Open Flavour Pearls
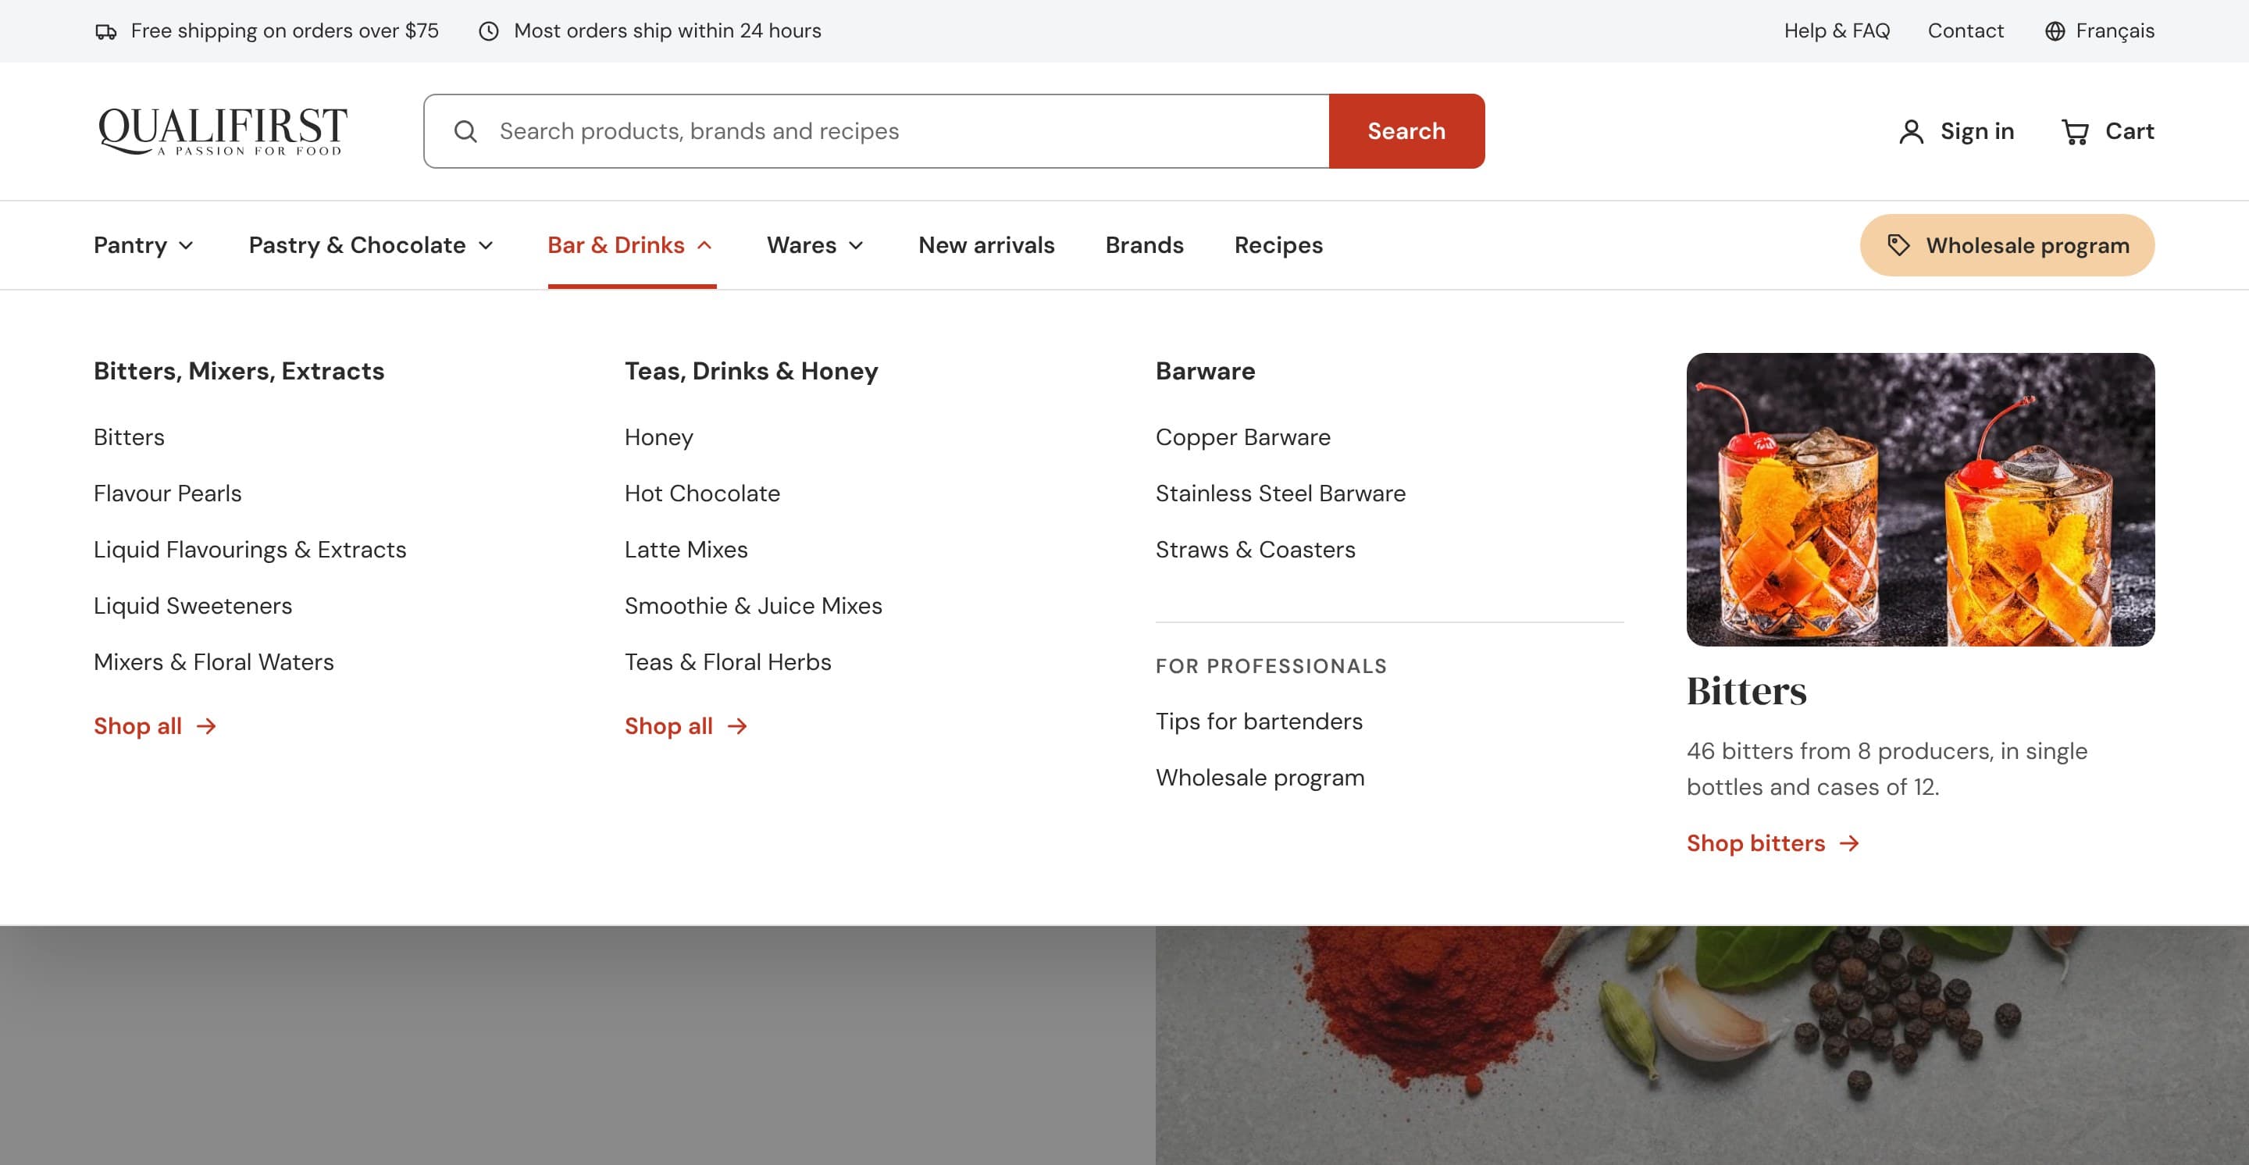The width and height of the screenshot is (2249, 1165). click(x=168, y=494)
